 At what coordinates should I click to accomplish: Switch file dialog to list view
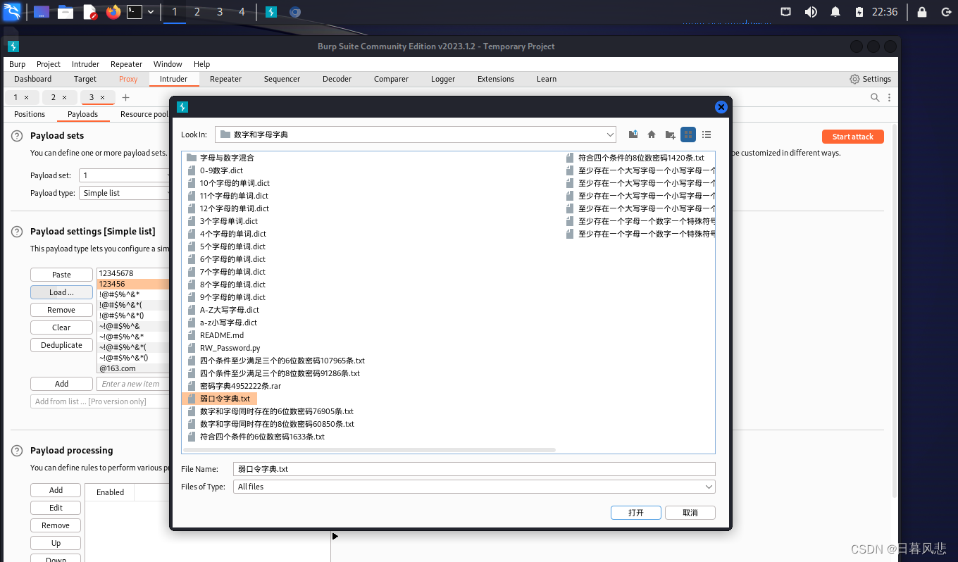pyautogui.click(x=707, y=134)
